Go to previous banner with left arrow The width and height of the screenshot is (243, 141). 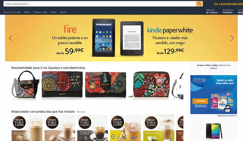click(x=11, y=38)
